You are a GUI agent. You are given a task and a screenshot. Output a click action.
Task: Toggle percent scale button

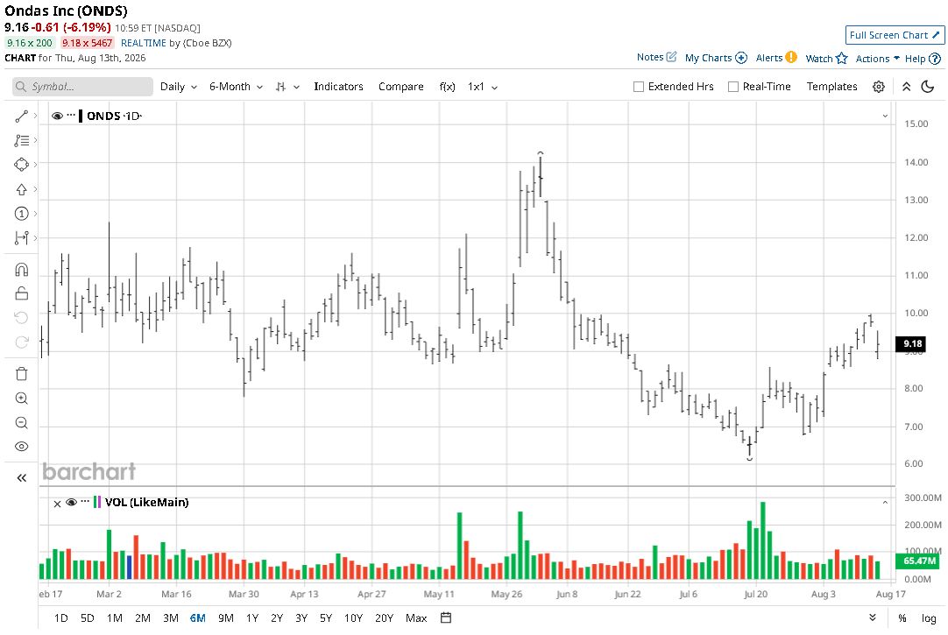pos(902,617)
